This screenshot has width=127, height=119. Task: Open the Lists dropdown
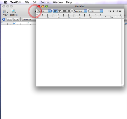[96, 11]
